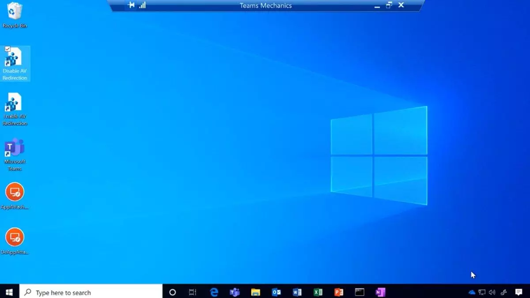Open PowerPoint from the taskbar
The image size is (530, 298).
[339, 292]
